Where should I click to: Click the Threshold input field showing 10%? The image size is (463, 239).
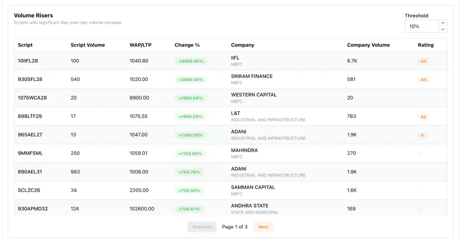pyautogui.click(x=421, y=26)
